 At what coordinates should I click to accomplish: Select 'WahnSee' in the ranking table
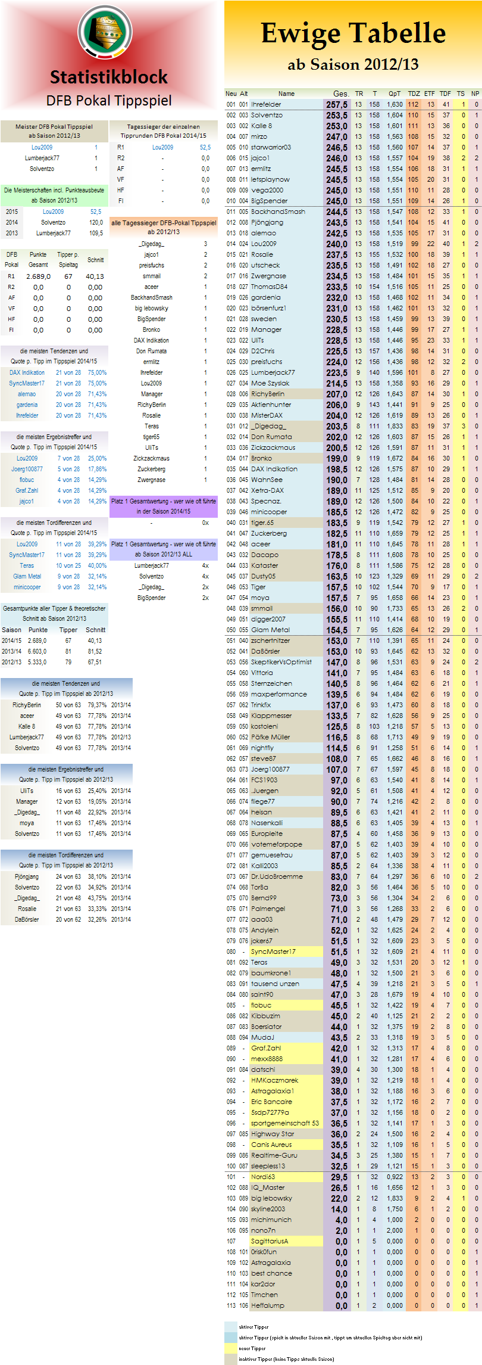(267, 480)
